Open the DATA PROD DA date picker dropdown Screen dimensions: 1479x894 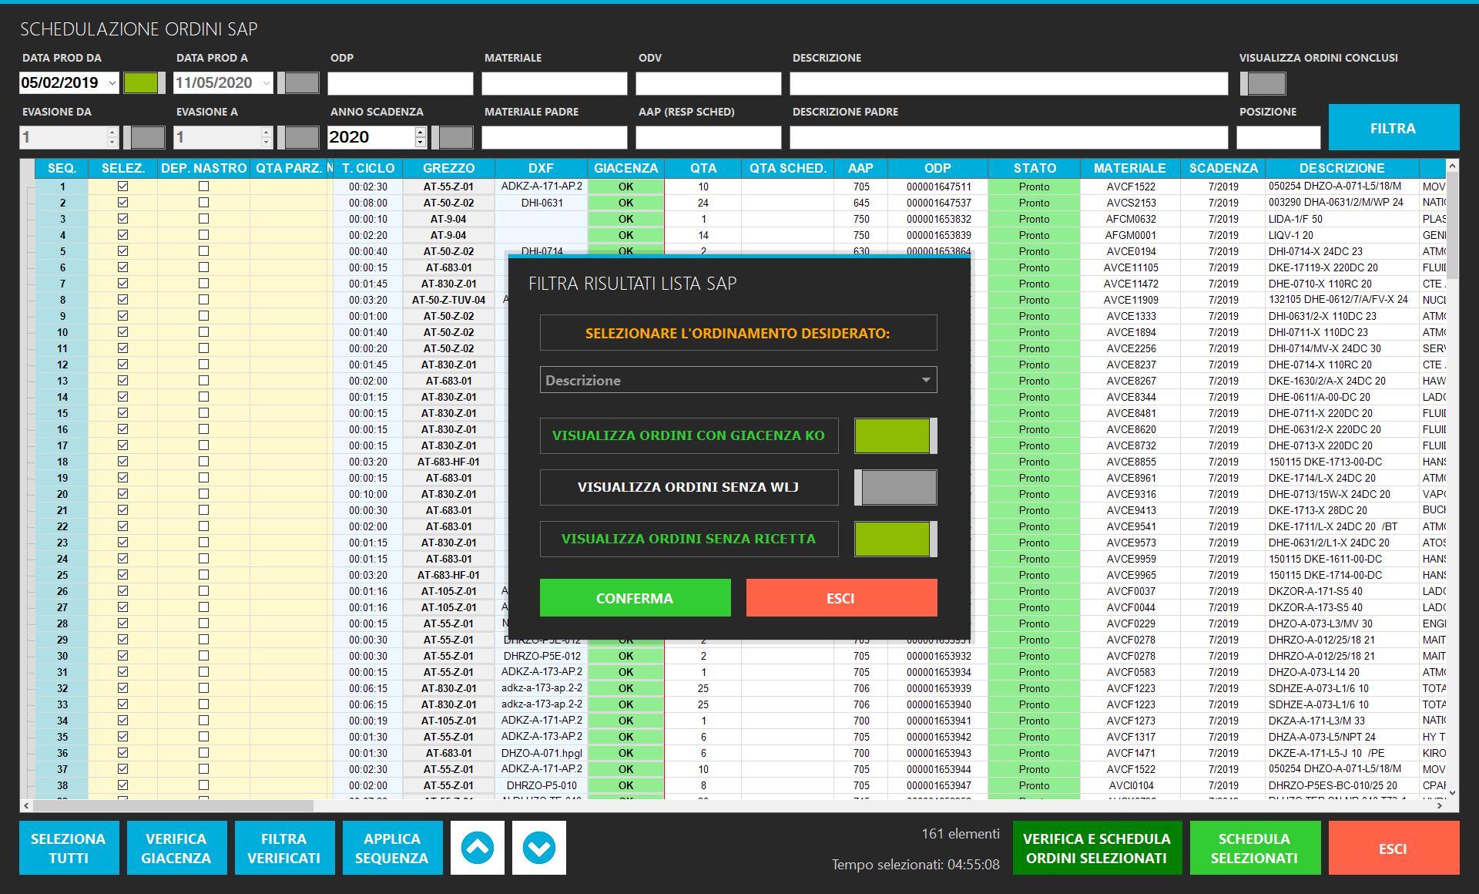[x=112, y=83]
